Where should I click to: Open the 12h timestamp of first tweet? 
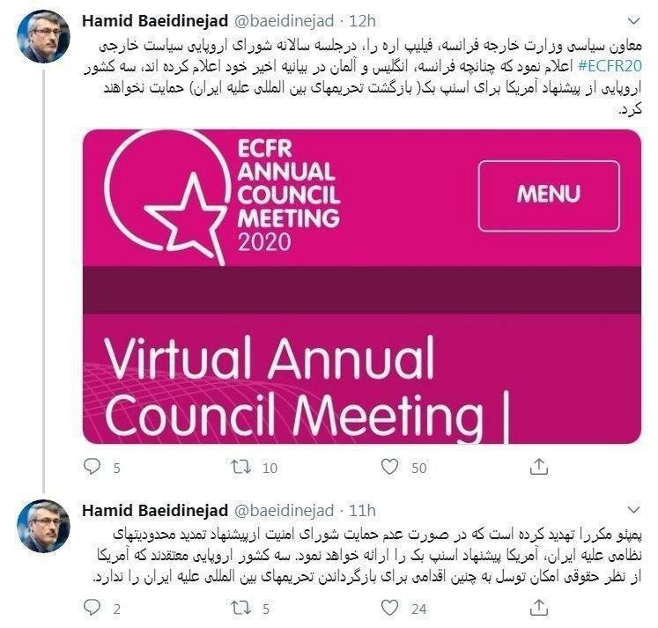click(x=363, y=21)
